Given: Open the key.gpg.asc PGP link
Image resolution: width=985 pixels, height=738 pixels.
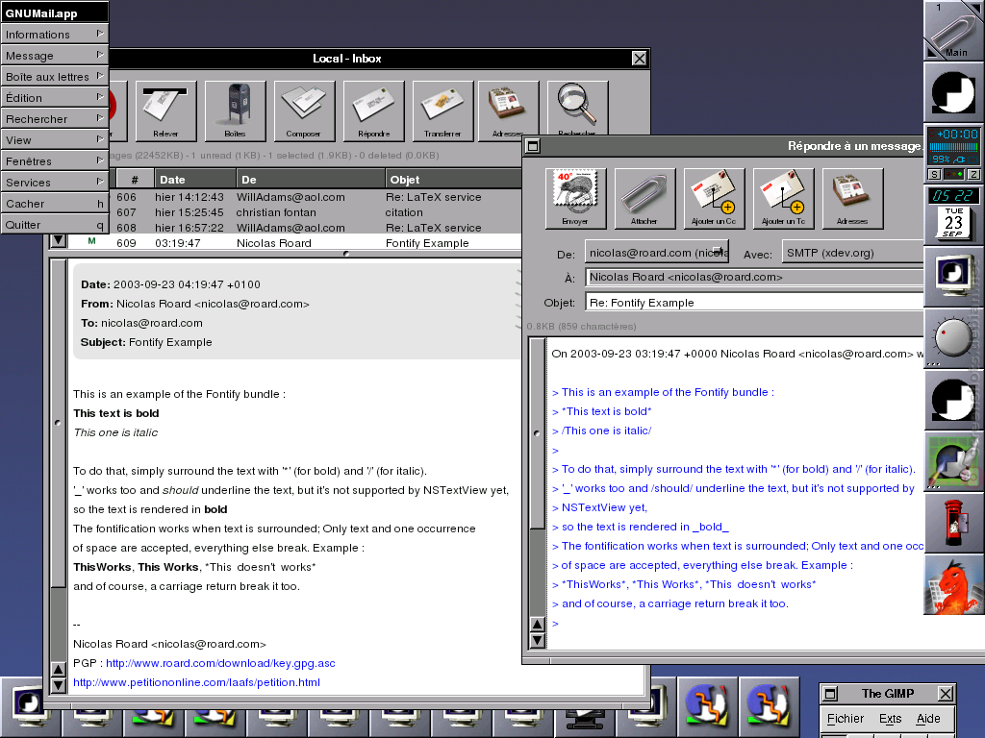Looking at the screenshot, I should pyautogui.click(x=220, y=663).
